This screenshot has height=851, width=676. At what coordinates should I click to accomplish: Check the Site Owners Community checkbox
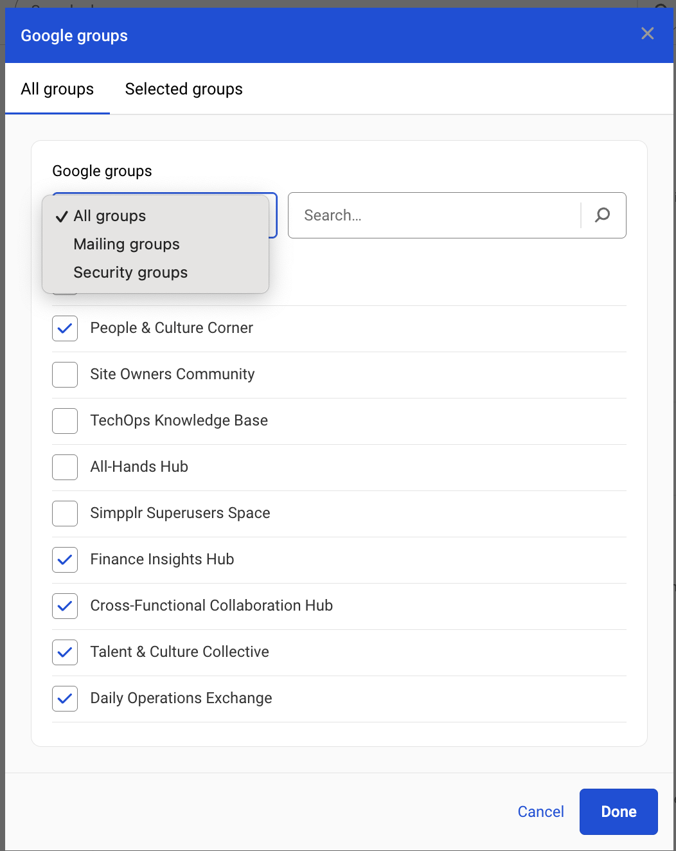pos(65,375)
